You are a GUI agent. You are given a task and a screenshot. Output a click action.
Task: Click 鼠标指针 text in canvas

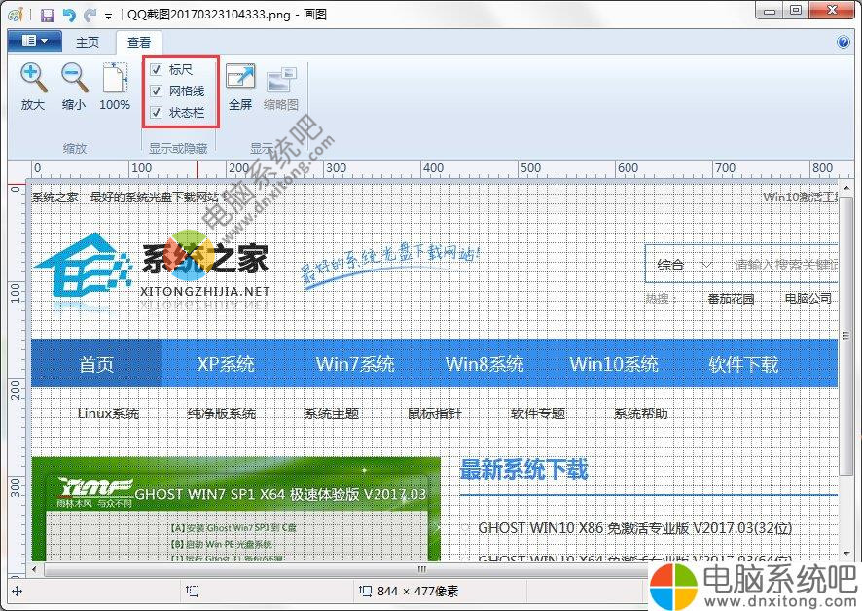(434, 413)
